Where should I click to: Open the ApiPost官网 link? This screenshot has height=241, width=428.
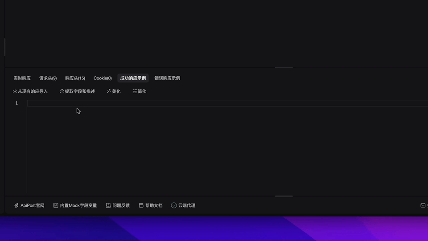click(32, 205)
